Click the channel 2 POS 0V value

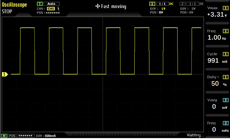(x=191, y=12)
